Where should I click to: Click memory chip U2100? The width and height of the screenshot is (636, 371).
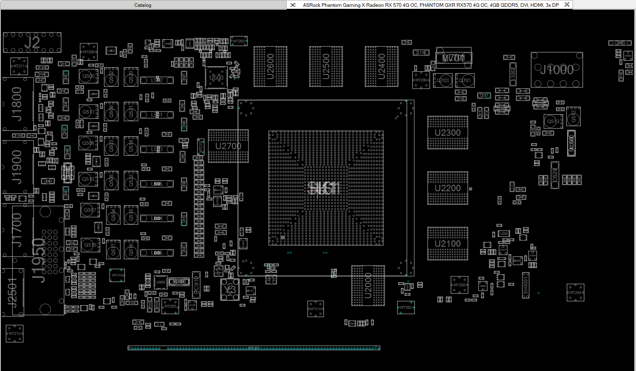tap(448, 243)
